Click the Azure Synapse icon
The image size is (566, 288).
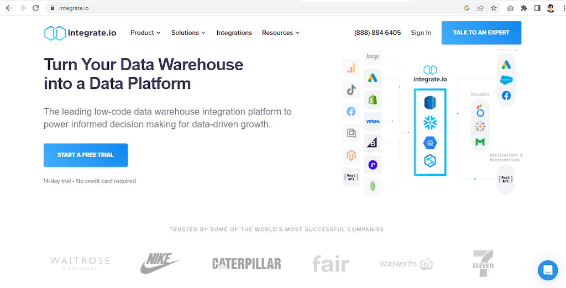tap(430, 161)
